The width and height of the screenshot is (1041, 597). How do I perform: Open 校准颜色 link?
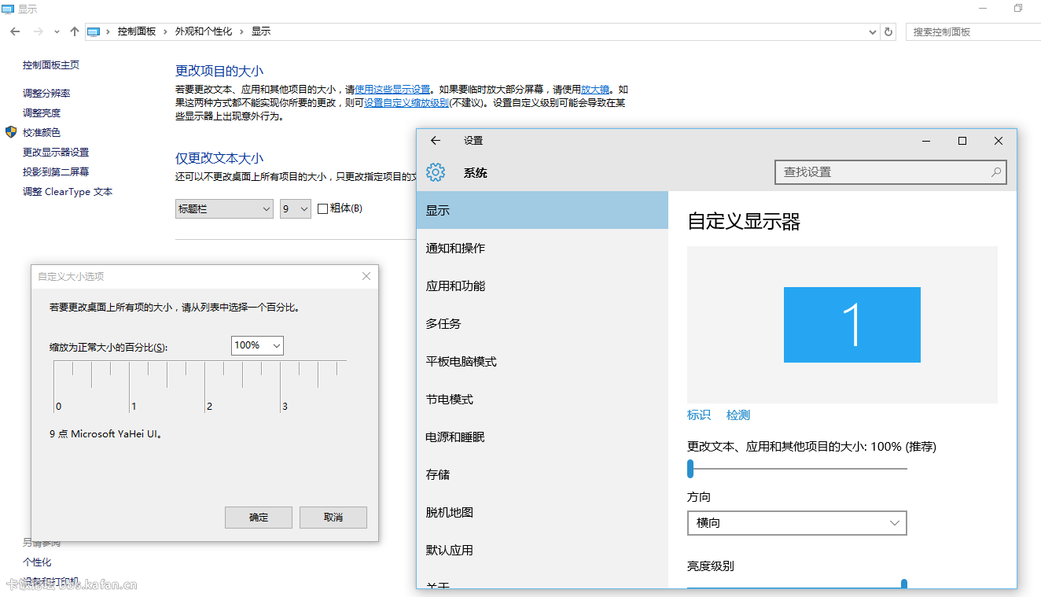click(x=42, y=133)
